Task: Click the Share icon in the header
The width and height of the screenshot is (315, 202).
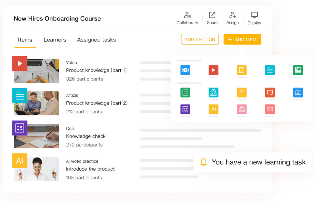Action: point(212,15)
